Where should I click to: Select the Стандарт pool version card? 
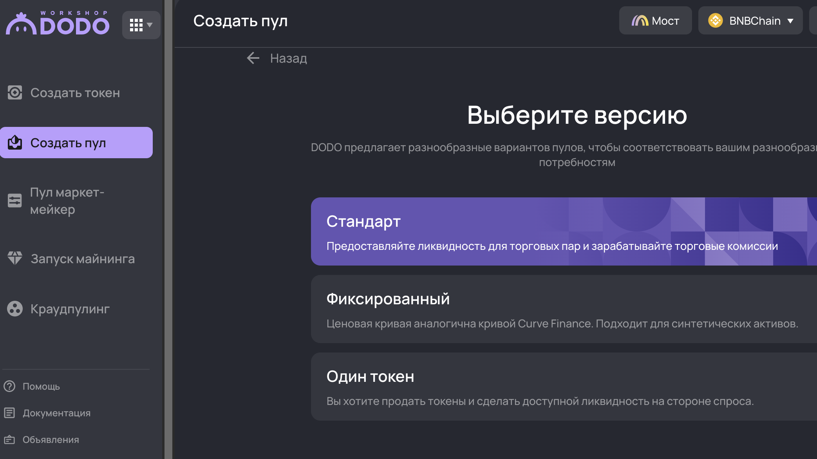tap(564, 231)
